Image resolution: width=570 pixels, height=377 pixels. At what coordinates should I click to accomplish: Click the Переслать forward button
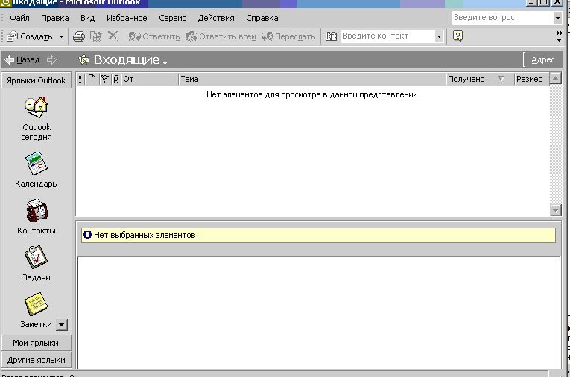pos(288,36)
